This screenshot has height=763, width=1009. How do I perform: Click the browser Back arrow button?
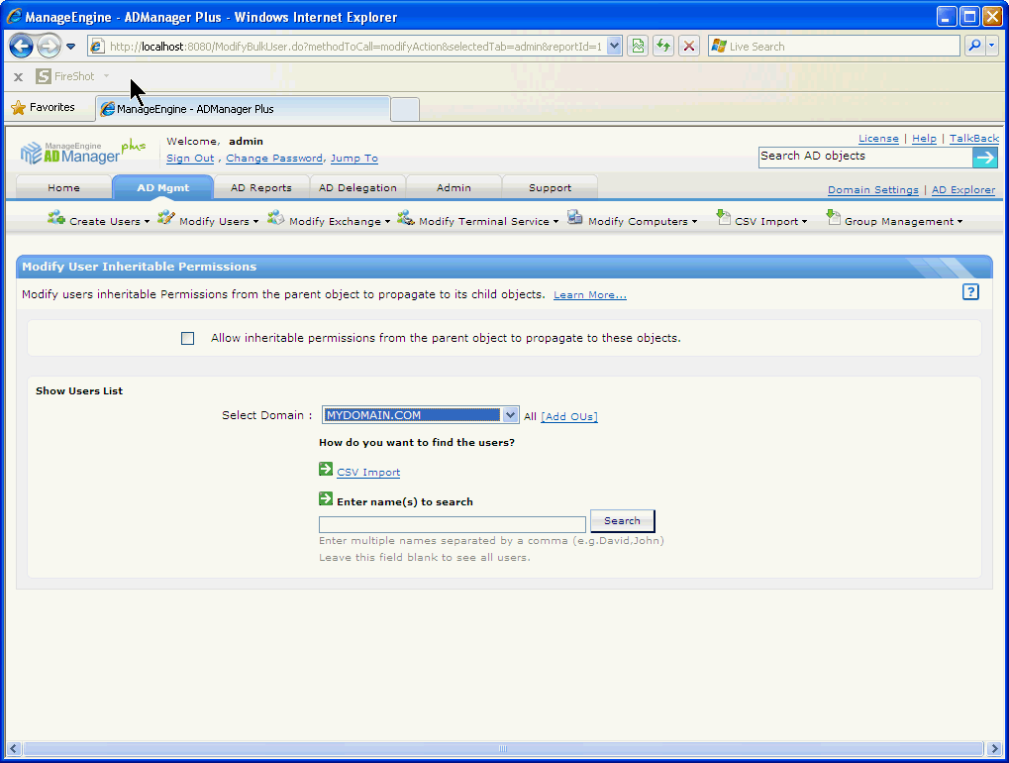21,46
